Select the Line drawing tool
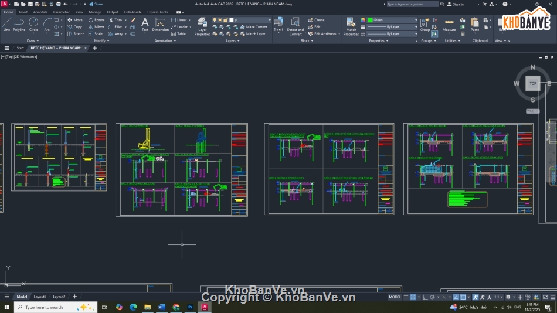 coord(6,24)
